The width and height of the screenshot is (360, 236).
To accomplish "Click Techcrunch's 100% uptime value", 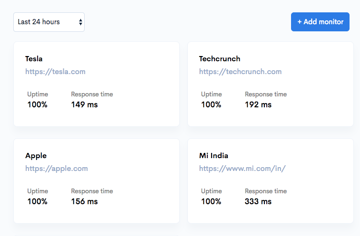I will coord(211,104).
